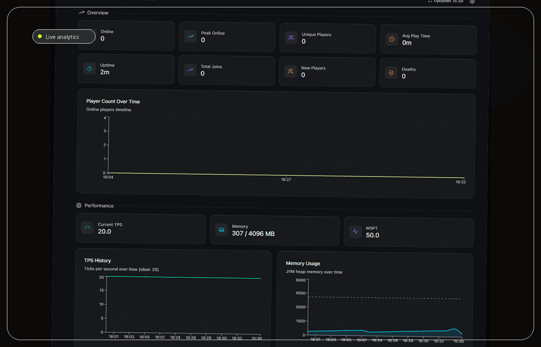The height and width of the screenshot is (347, 541).
Task: Click the Deaths skull icon
Action: pyautogui.click(x=391, y=72)
